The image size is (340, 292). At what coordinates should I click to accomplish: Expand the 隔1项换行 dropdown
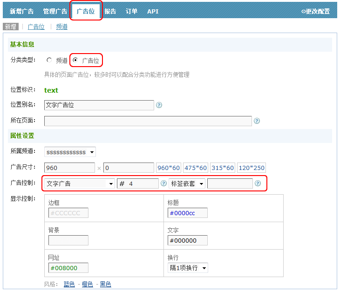pyautogui.click(x=188, y=268)
